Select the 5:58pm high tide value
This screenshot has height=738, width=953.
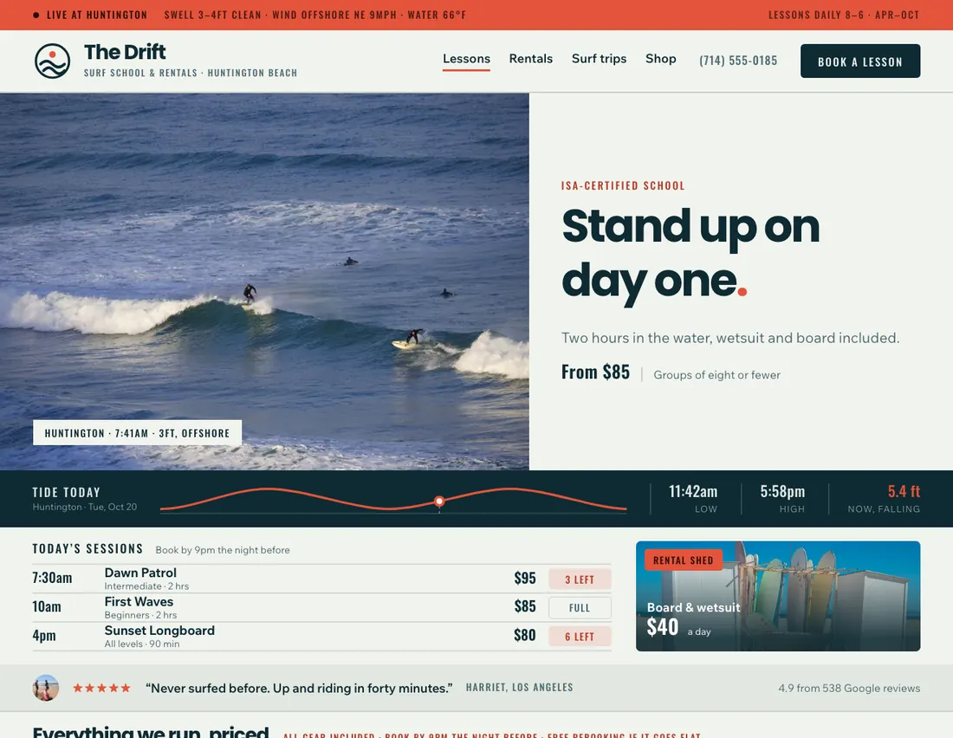pos(782,491)
